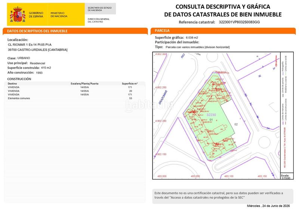The image size is (299, 211).
Task: Select the surface value "20" in the VIVIENDA row
Action: pos(130,91)
